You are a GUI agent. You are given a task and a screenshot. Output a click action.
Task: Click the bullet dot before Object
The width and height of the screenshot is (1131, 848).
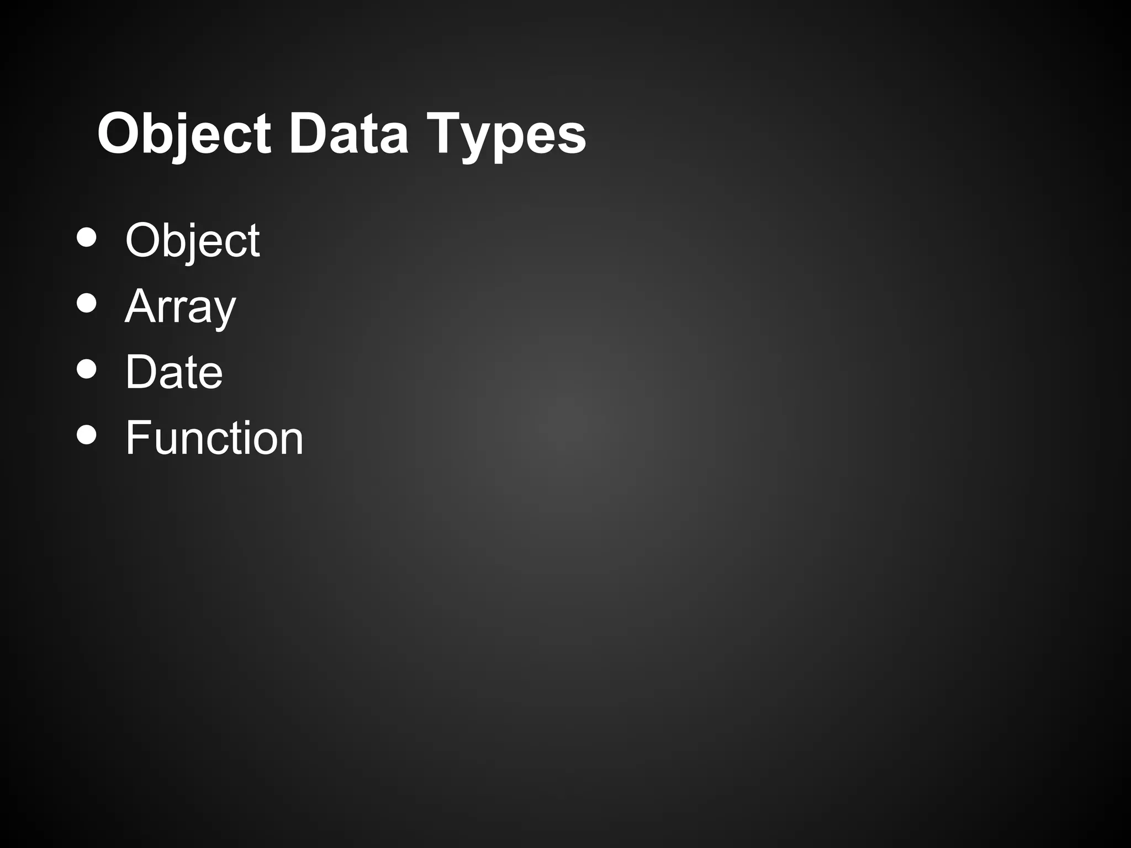(x=87, y=237)
